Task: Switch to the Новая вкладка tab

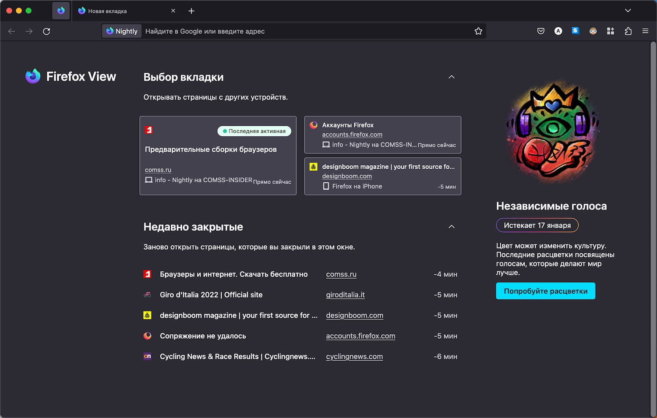Action: pos(126,11)
